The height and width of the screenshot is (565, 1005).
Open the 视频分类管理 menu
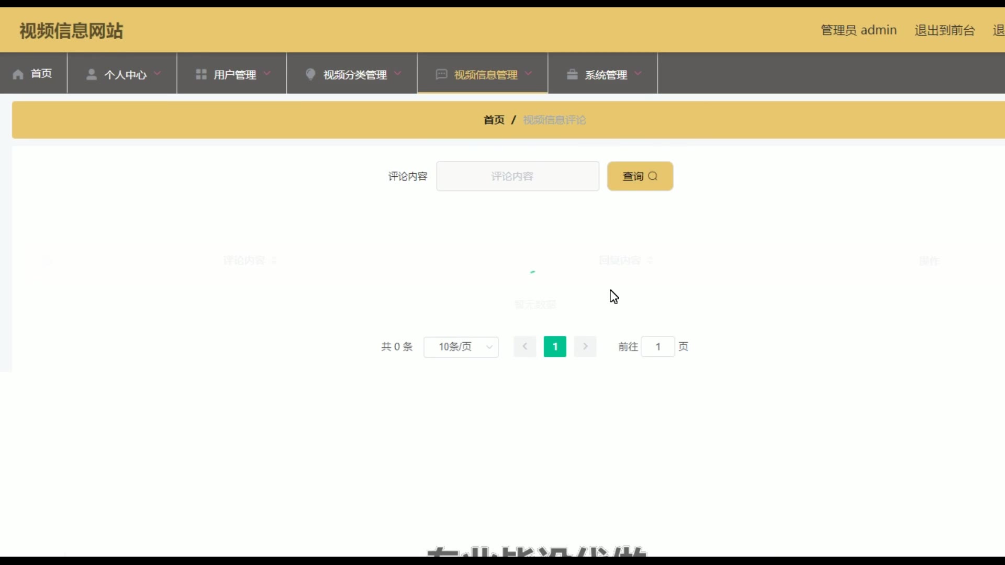coord(355,75)
